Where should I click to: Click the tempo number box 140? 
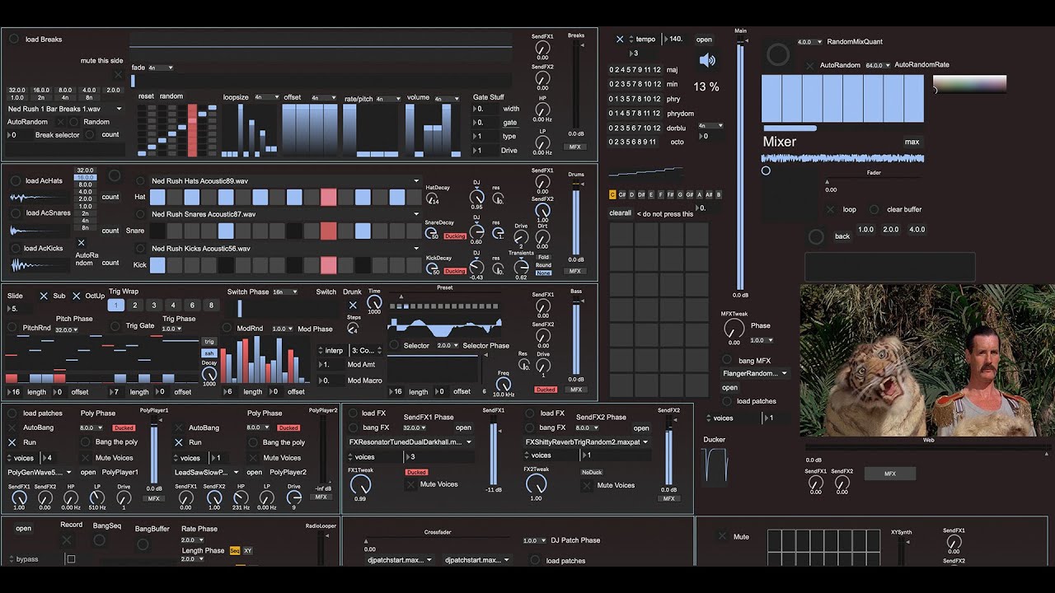click(675, 39)
